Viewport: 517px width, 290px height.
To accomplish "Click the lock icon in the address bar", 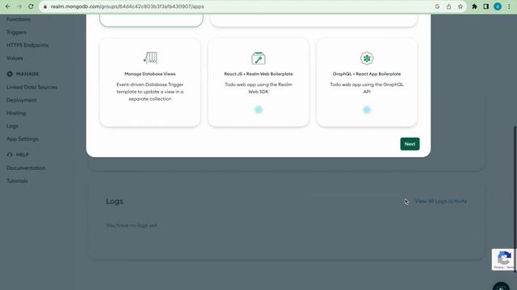I will pyautogui.click(x=45, y=6).
